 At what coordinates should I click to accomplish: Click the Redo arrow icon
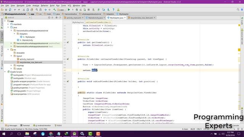click(x=19, y=10)
